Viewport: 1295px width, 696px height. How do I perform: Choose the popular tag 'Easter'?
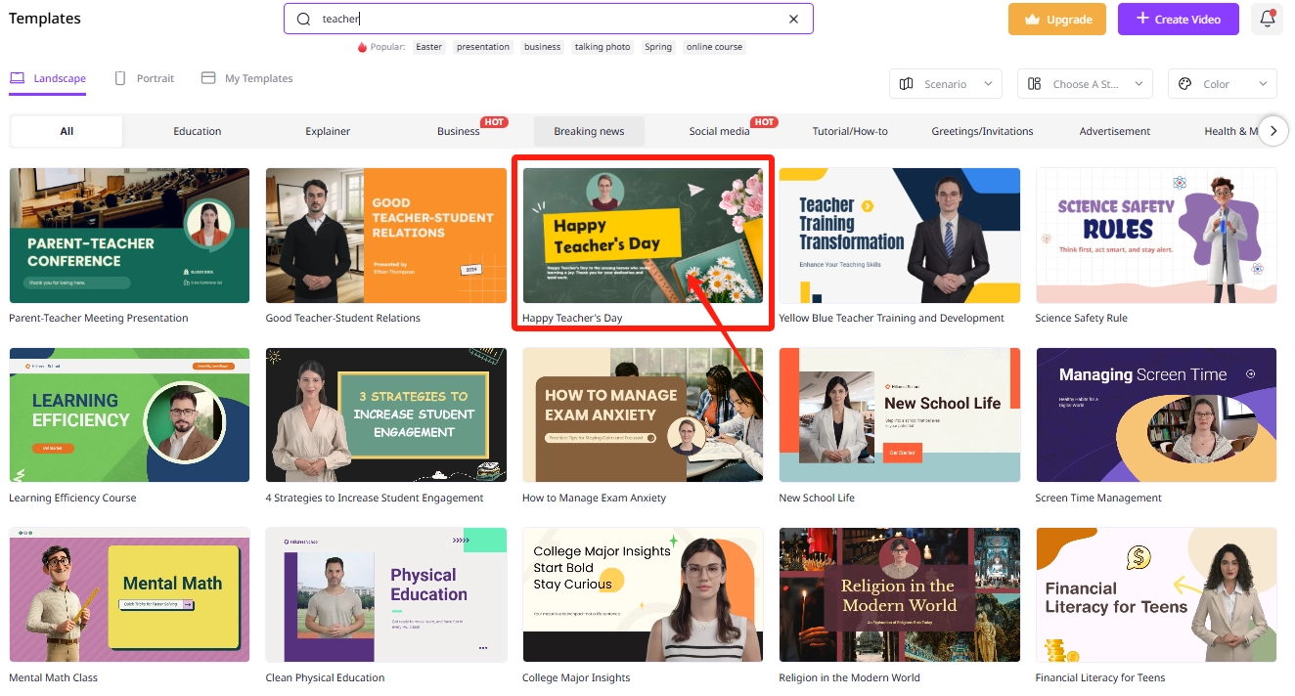coord(428,47)
